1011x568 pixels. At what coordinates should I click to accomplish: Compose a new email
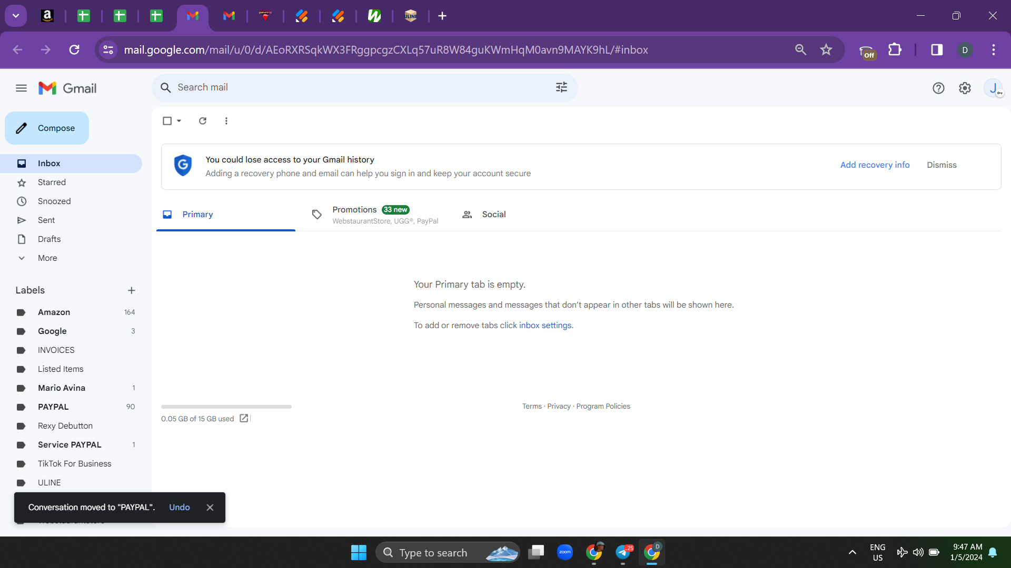tap(47, 128)
